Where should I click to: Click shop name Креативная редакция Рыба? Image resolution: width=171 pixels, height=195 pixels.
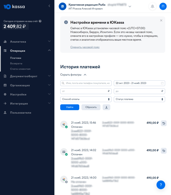pyautogui.click(x=87, y=5)
